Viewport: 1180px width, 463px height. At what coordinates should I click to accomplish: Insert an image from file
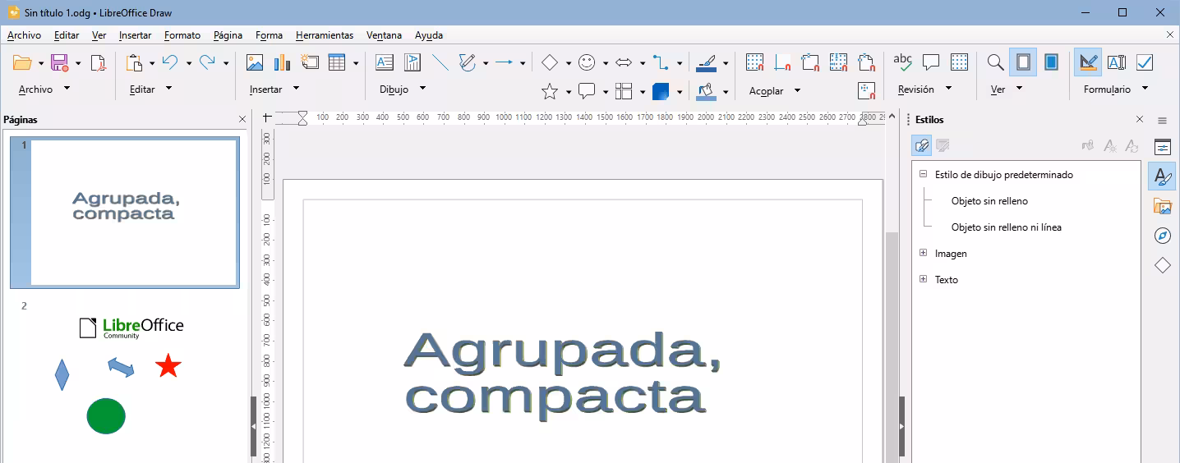(255, 62)
